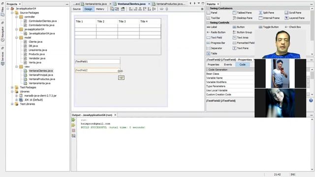Choose the Toggle Button Swing control
Image resolution: width=315 pixels, height=177 pixels.
[x=269, y=27]
